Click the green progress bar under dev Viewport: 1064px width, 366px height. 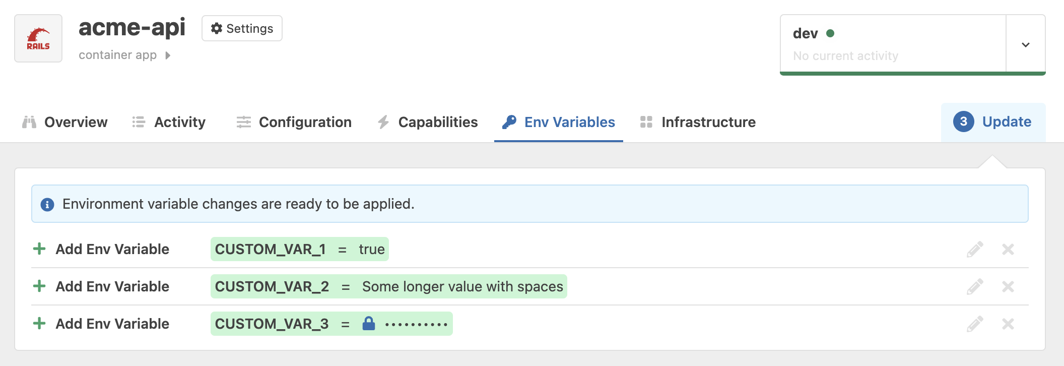point(912,73)
